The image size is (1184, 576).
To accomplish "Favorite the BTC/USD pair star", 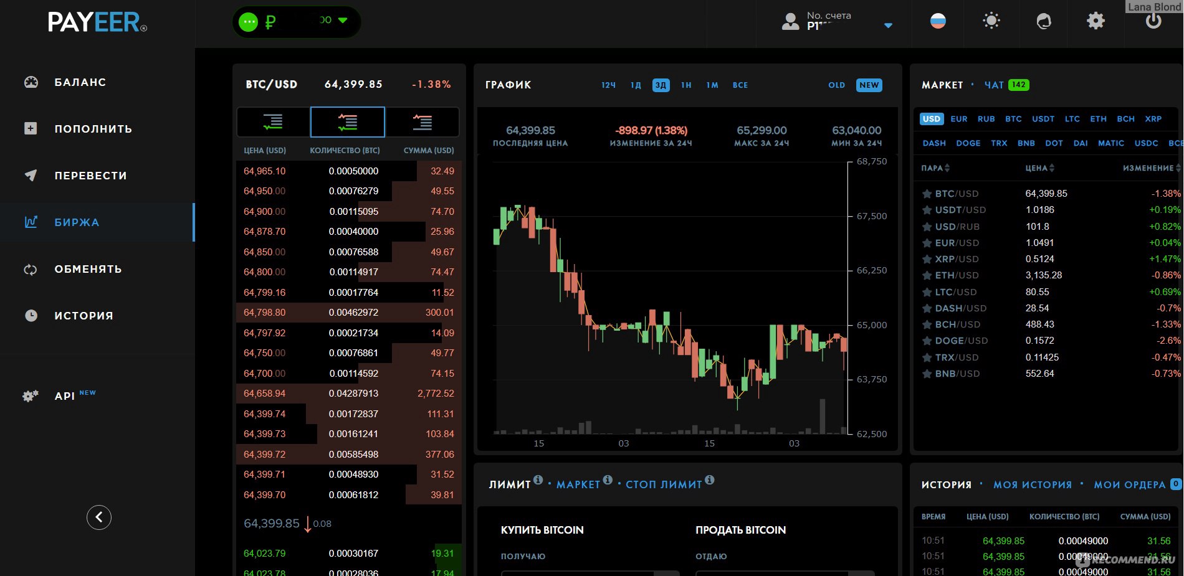I will (x=927, y=194).
